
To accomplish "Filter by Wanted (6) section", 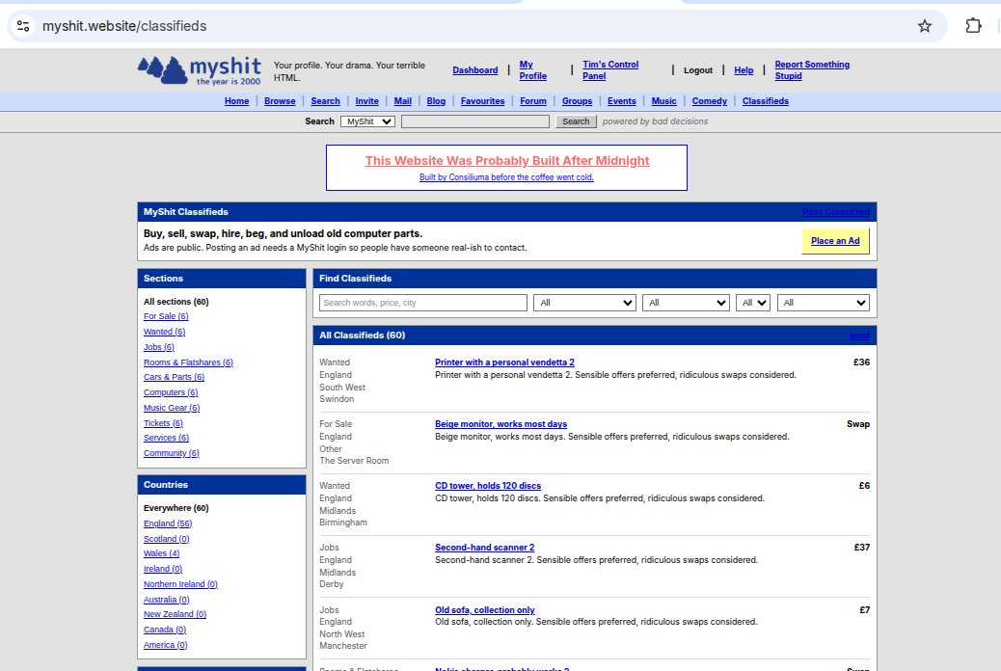I will pyautogui.click(x=164, y=332).
